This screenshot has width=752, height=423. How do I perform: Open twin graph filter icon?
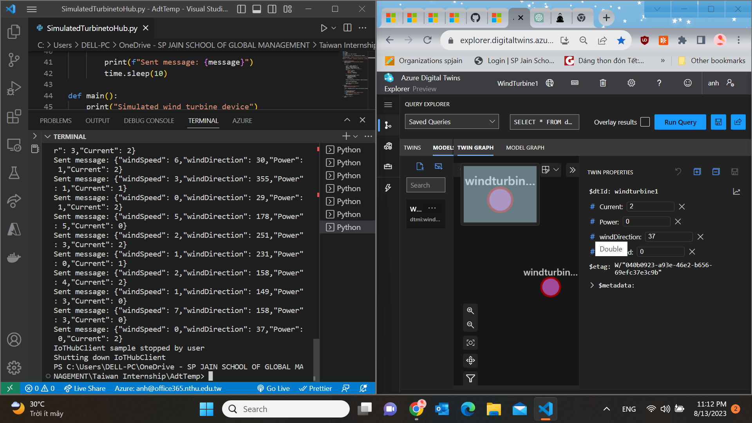470,378
